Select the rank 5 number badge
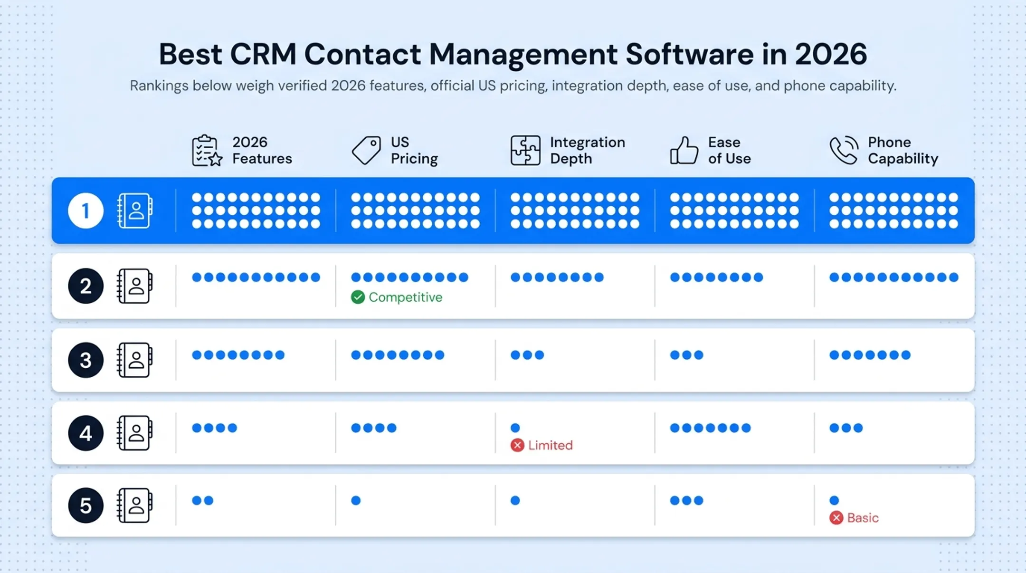Viewport: 1026px width, 573px height. (85, 506)
